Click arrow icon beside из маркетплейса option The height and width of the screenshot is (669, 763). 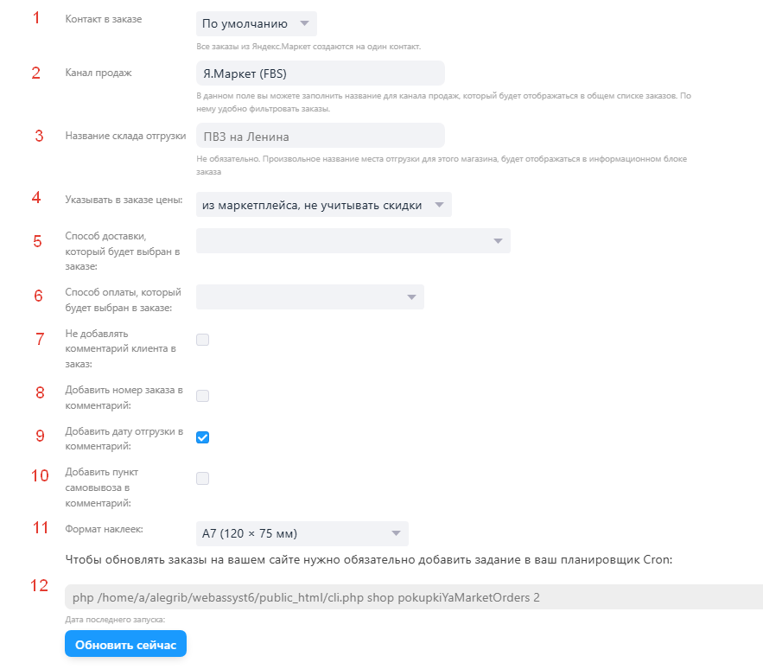coord(440,205)
